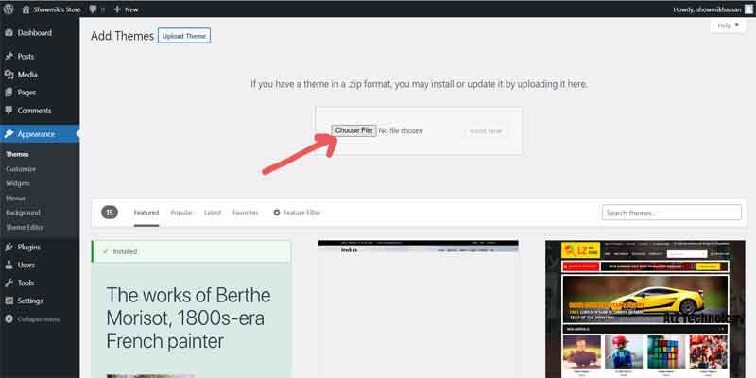
Task: Click the Comments speech bubble icon
Action: click(x=9, y=111)
